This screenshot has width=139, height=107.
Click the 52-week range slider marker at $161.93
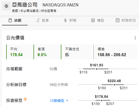[97, 69]
